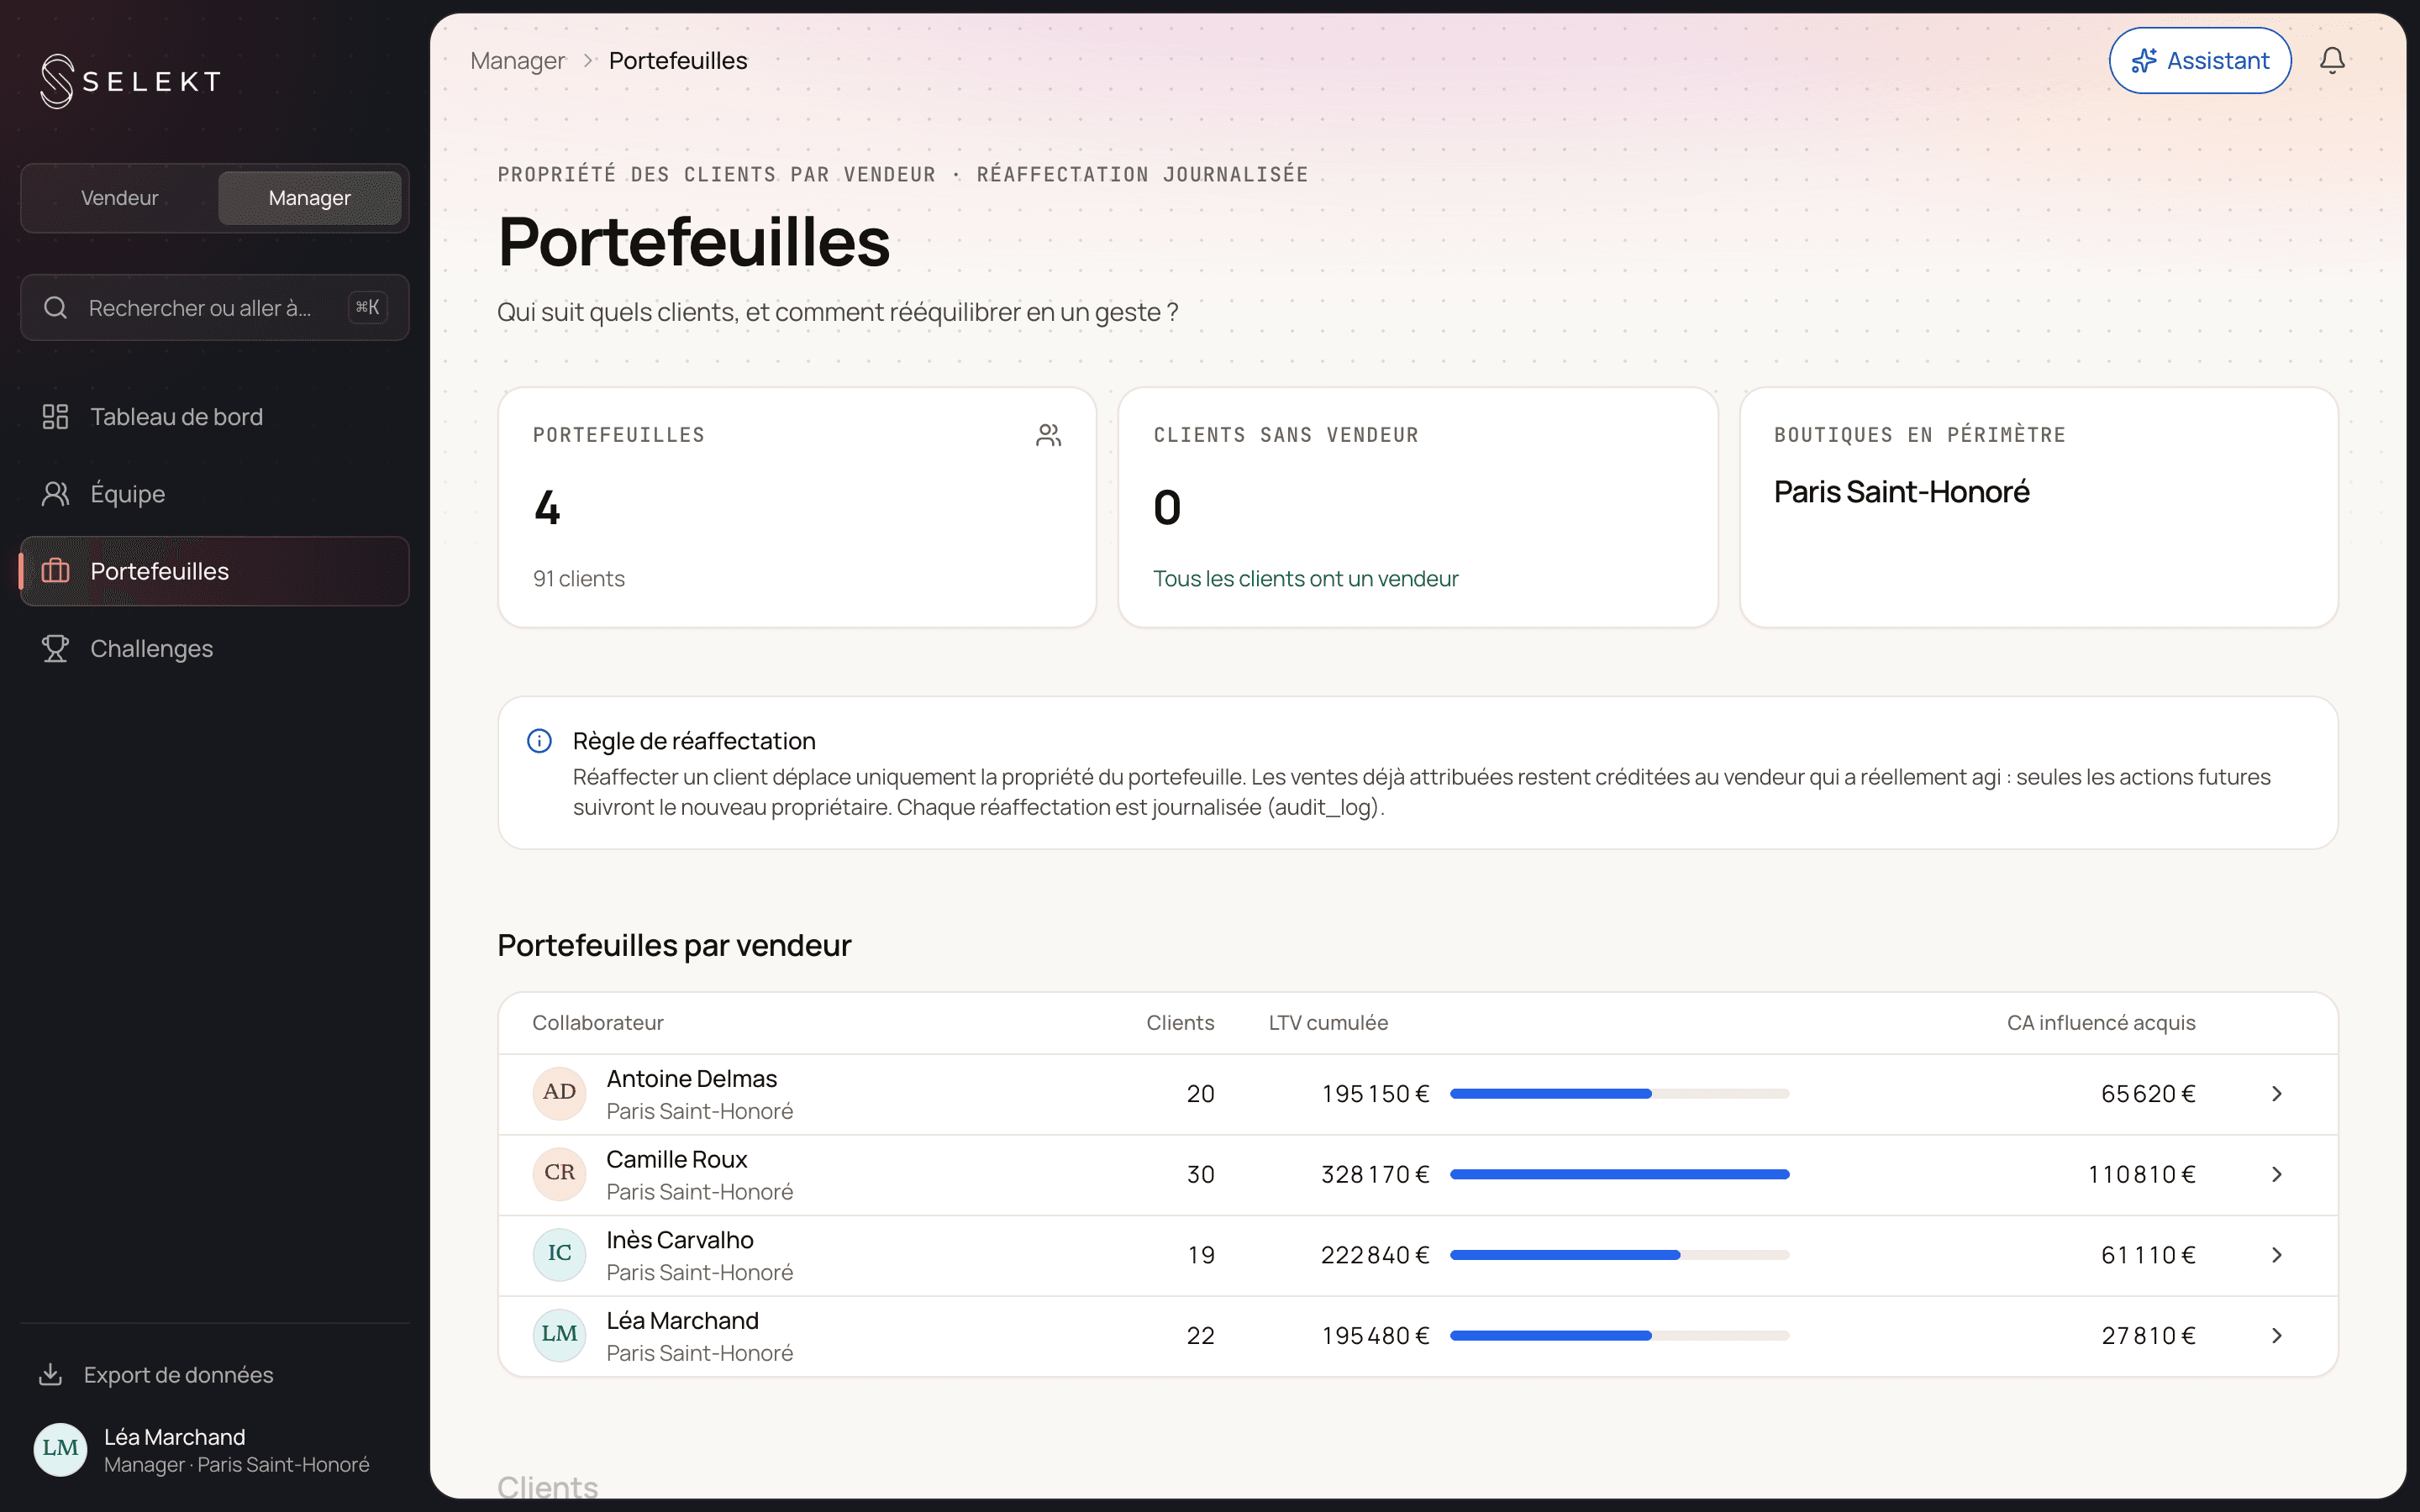This screenshot has width=2420, height=1512.
Task: Click the SELEKT logo
Action: click(131, 81)
